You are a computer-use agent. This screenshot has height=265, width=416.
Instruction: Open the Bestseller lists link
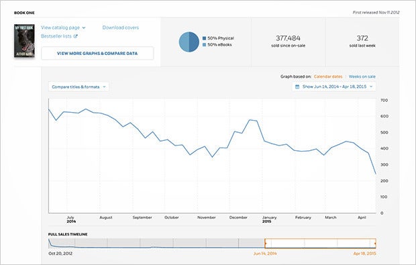56,36
